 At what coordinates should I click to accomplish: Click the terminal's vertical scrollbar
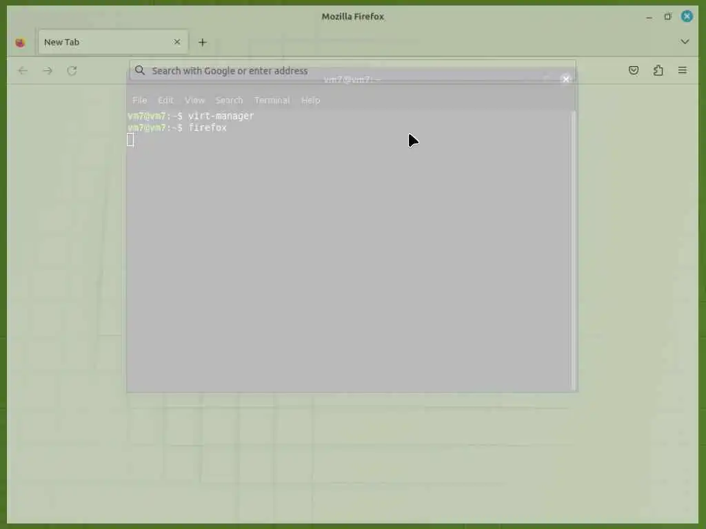point(573,250)
